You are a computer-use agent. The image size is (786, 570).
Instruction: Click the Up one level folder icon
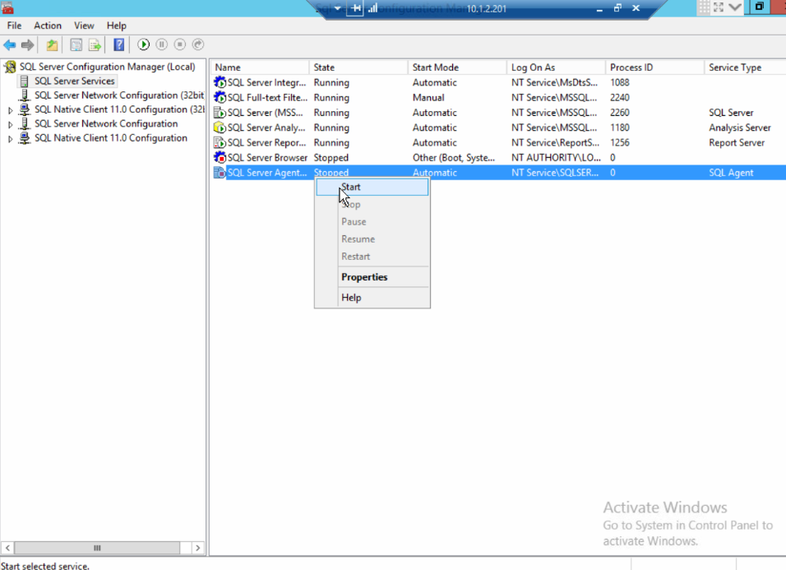tap(52, 45)
